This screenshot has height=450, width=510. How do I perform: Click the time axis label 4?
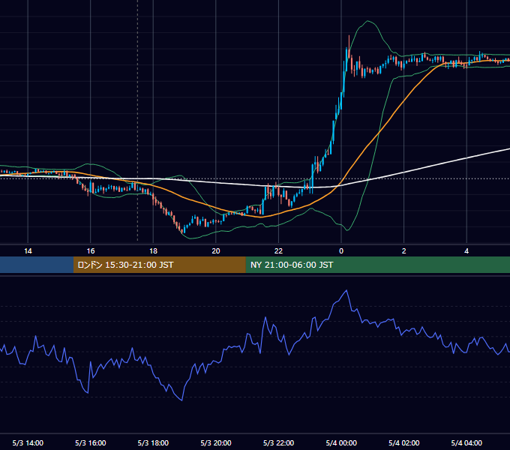coord(466,251)
